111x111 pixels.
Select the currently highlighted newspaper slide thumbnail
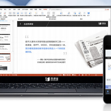pos(5,57)
